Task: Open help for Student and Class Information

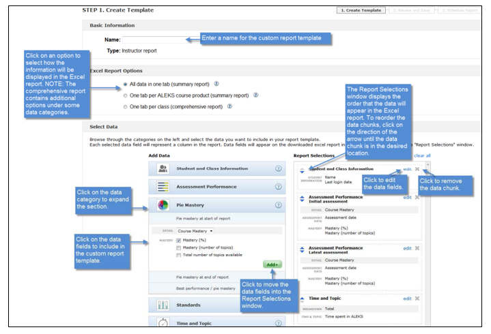Action: [278, 168]
